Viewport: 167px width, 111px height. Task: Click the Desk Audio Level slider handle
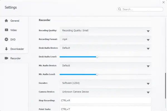coord(97,57)
